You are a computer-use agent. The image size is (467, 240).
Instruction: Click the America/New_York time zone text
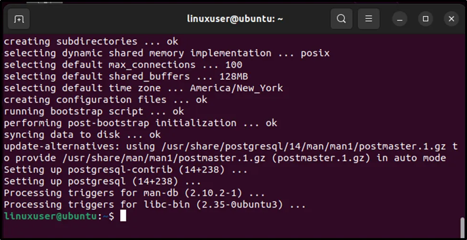tap(236, 88)
